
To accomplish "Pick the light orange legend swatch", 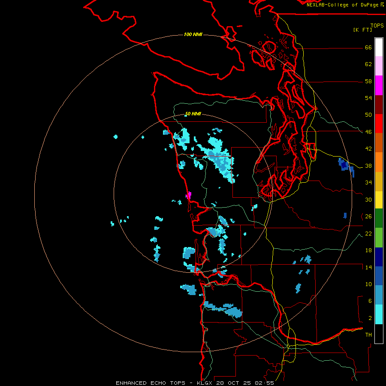I will (x=379, y=162).
